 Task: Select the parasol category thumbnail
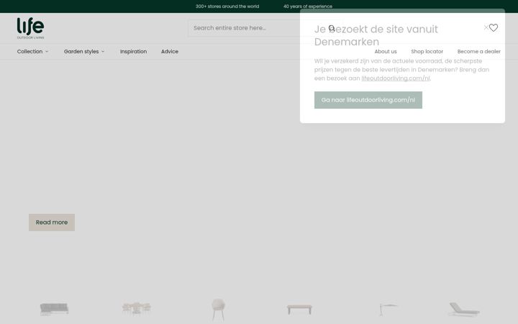coord(388,310)
